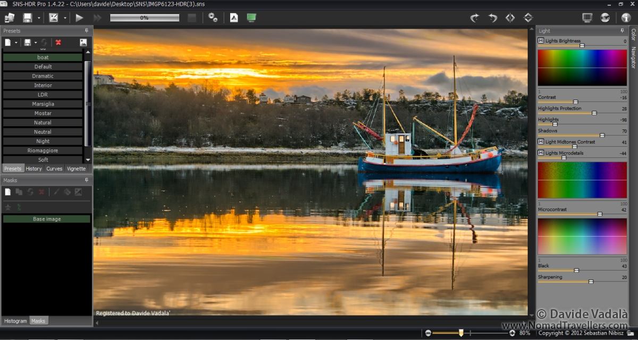
Task: Delete preset with the red X icon
Action: pos(58,42)
